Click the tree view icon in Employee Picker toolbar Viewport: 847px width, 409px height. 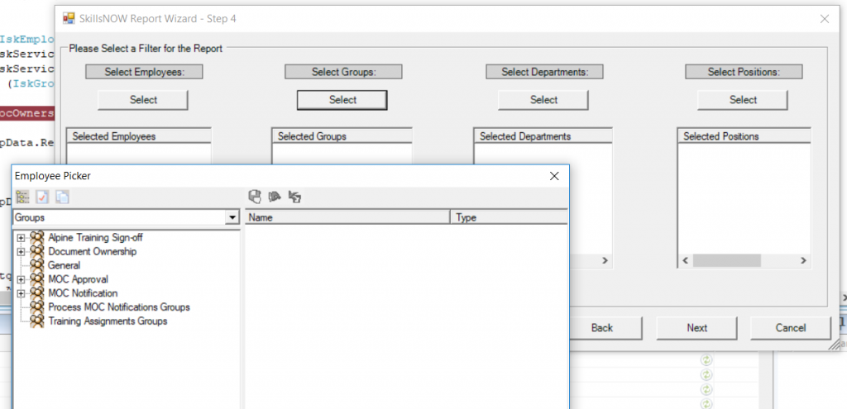(22, 197)
